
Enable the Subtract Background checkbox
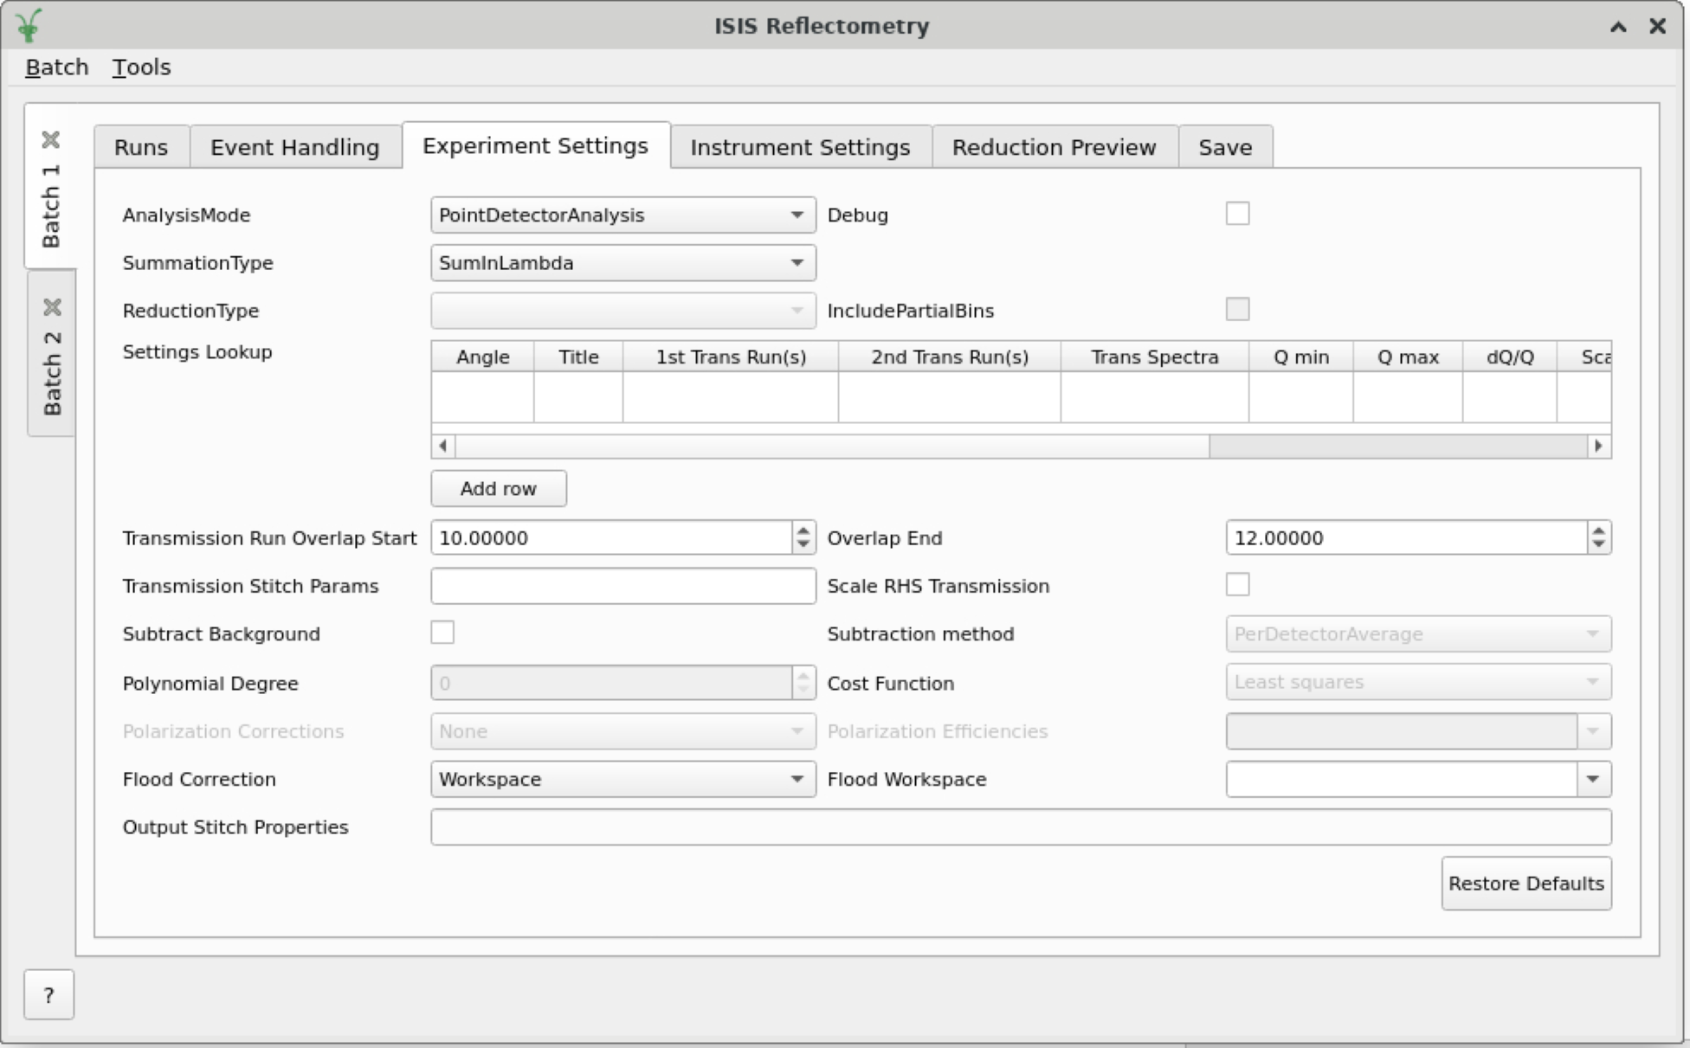pyautogui.click(x=442, y=633)
